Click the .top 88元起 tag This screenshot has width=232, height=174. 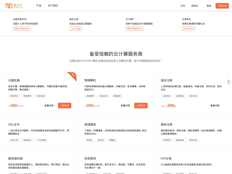click(76, 29)
